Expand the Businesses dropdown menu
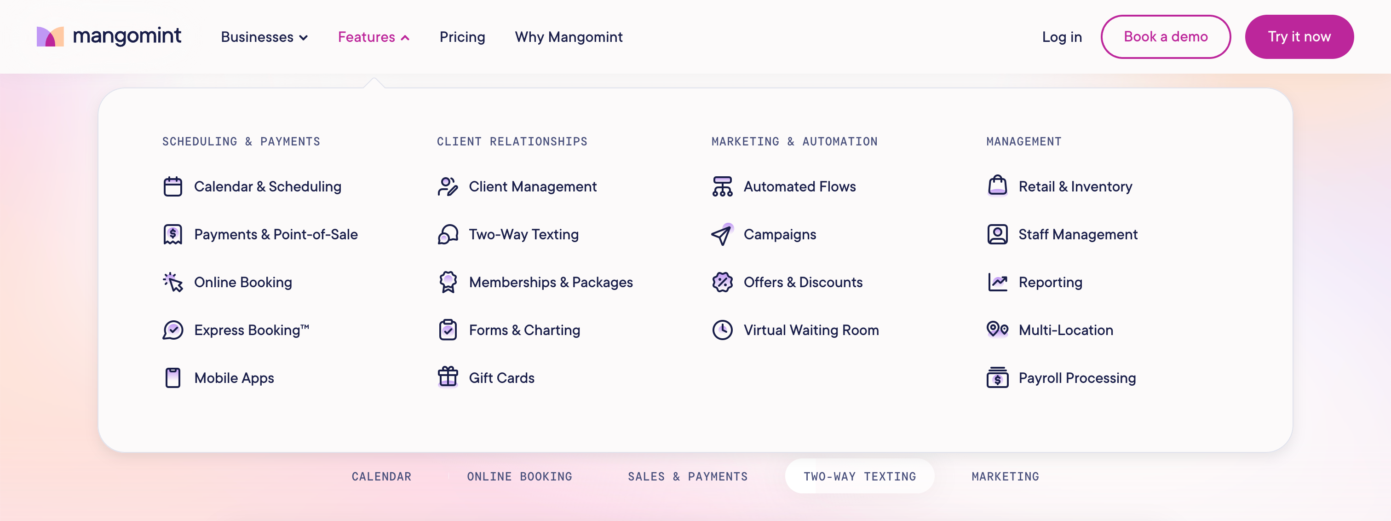Screen dimensions: 1391x521 point(264,37)
